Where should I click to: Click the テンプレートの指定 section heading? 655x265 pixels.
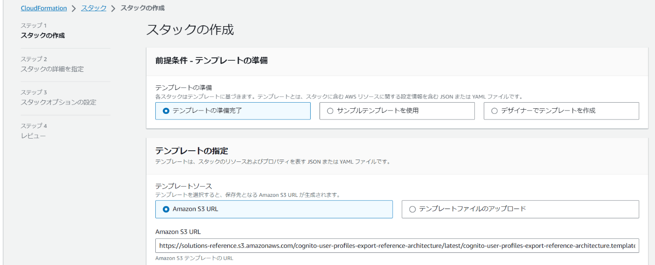(x=192, y=151)
